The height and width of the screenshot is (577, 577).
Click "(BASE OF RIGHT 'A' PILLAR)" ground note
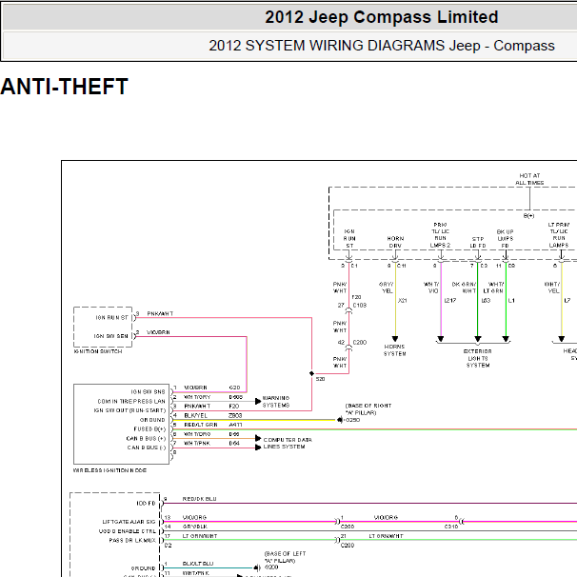368,409
